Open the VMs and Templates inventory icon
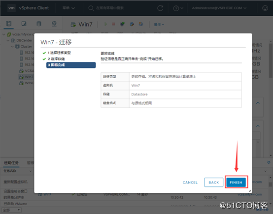 click(x=24, y=24)
